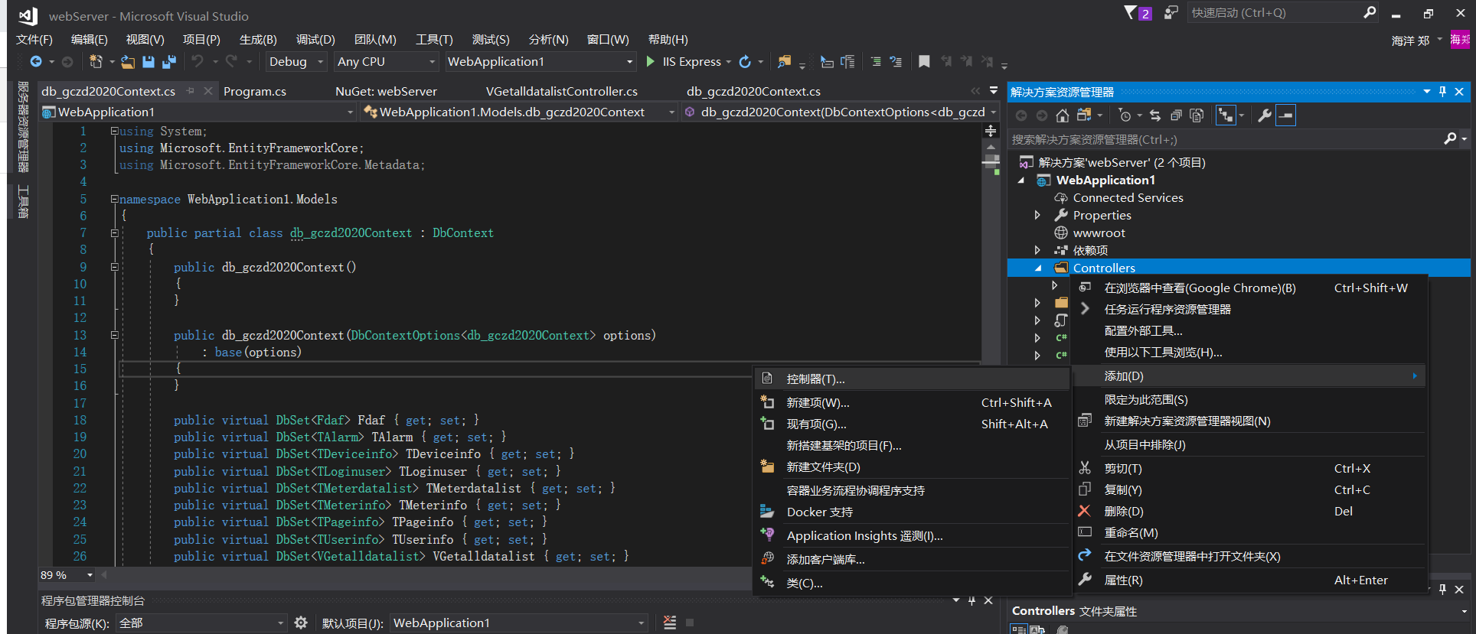The image size is (1476, 634).
Task: Collapse the Controllers folder node
Action: click(1038, 268)
